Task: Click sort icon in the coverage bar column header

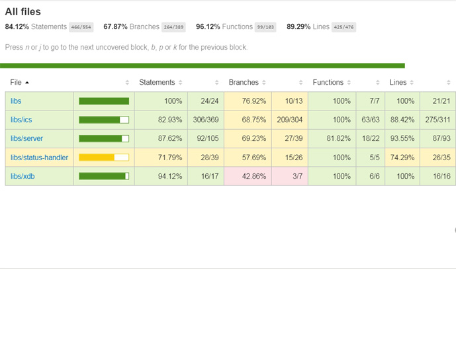Action: [x=127, y=83]
